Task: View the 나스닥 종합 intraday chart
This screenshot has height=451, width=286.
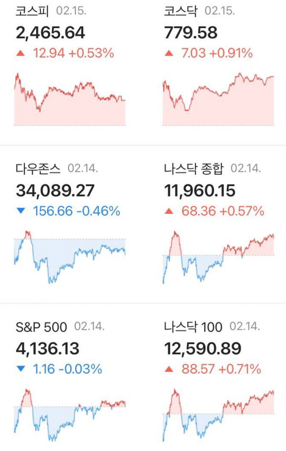Action: coord(218,257)
